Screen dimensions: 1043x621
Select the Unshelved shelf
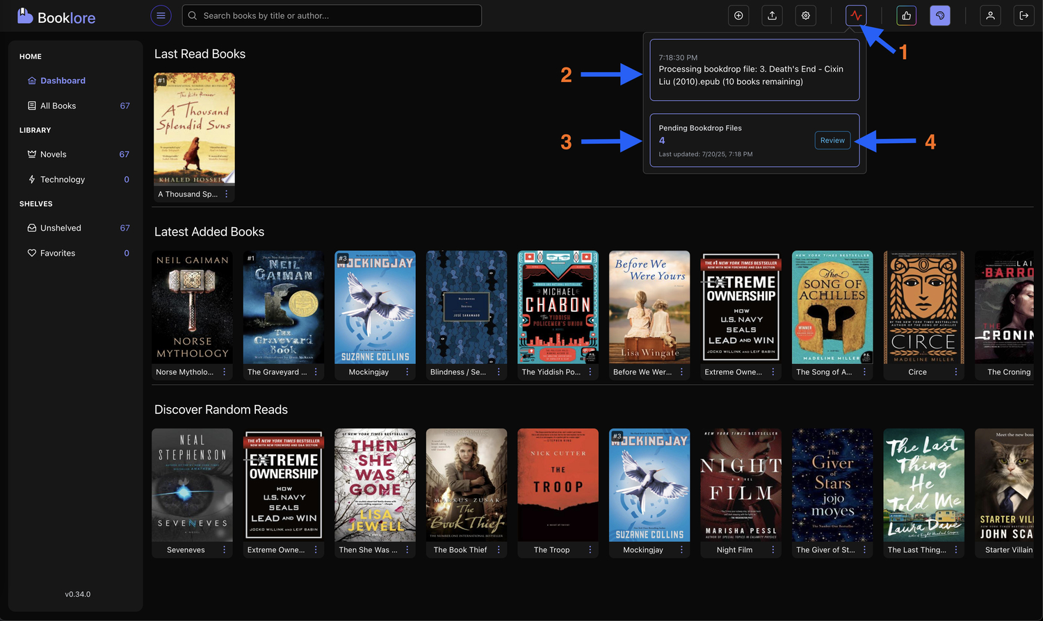click(x=61, y=228)
